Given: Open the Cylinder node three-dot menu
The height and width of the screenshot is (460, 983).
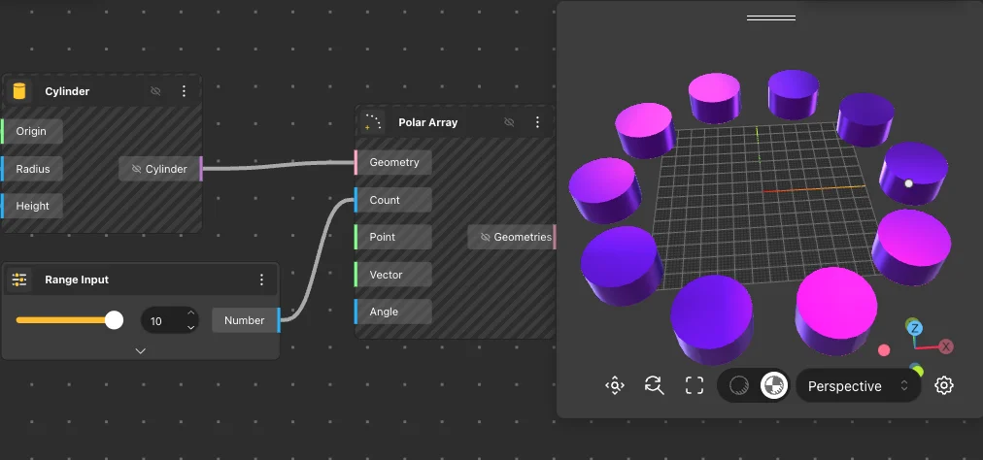Looking at the screenshot, I should pos(185,91).
